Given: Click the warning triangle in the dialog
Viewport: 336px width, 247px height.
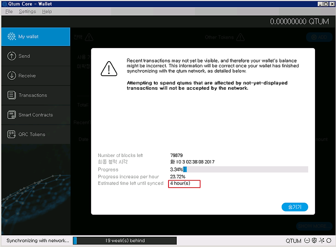Looking at the screenshot, I should [109, 69].
